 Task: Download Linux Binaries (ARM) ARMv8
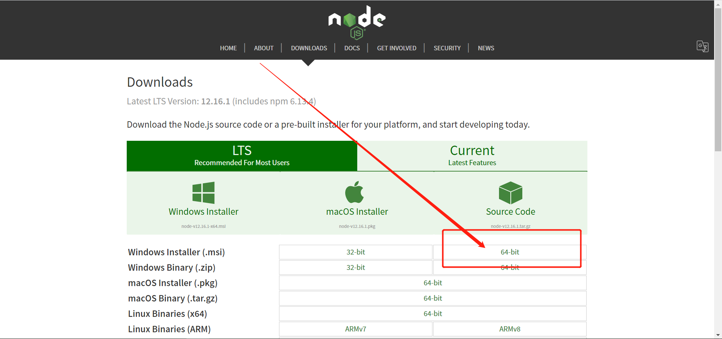coord(510,329)
